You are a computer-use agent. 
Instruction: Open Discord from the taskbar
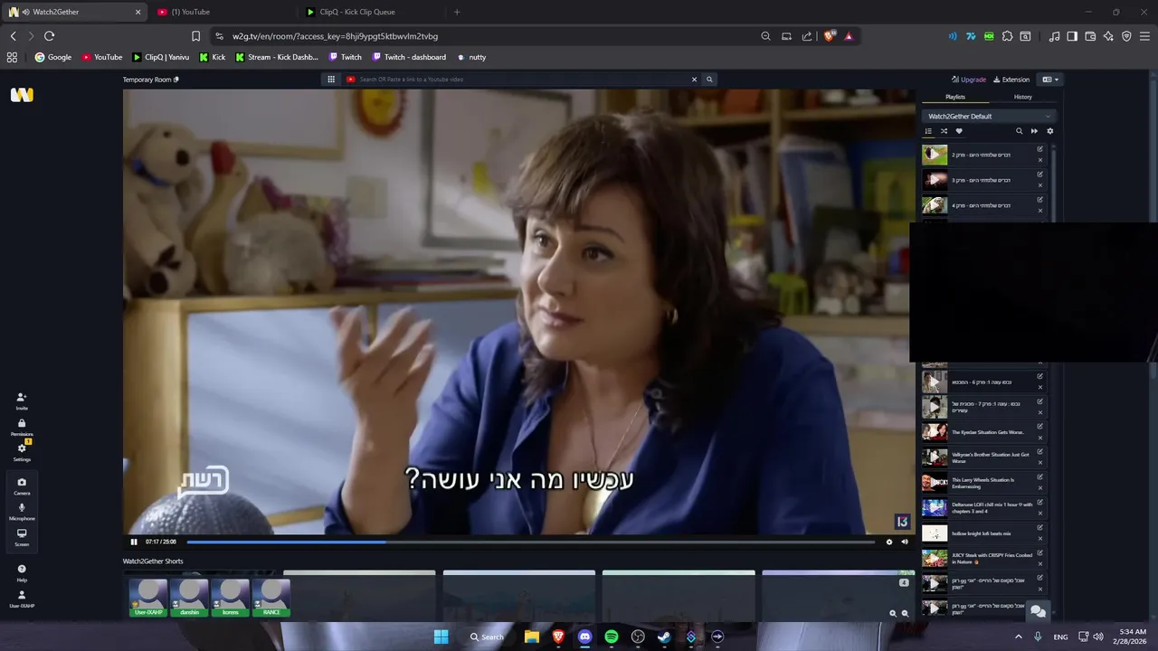tap(584, 637)
